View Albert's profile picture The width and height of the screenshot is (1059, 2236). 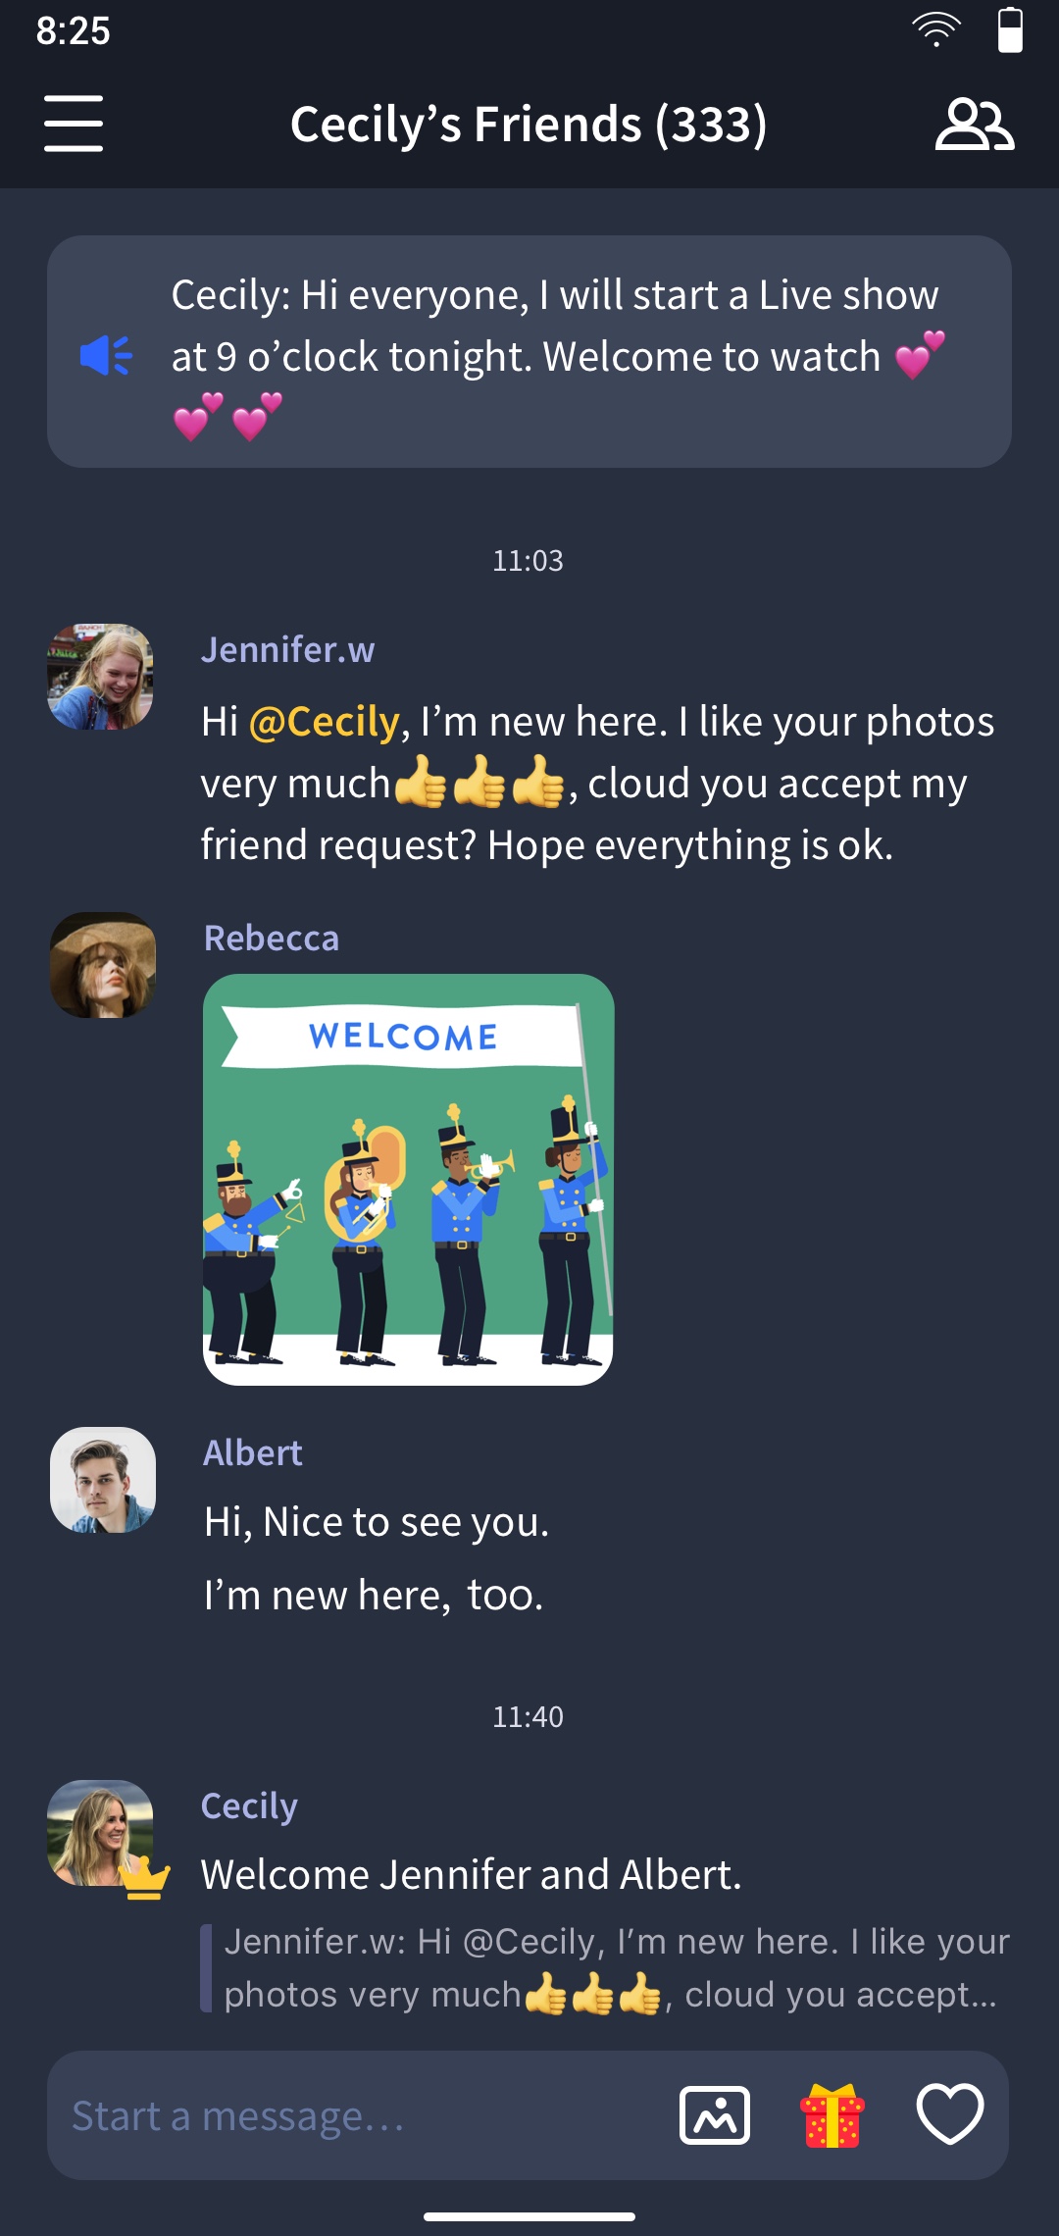pyautogui.click(x=103, y=1480)
